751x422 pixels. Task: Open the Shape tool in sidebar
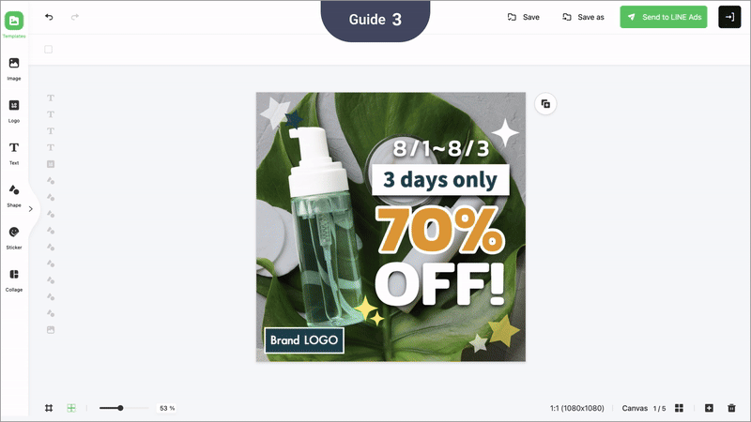(14, 190)
